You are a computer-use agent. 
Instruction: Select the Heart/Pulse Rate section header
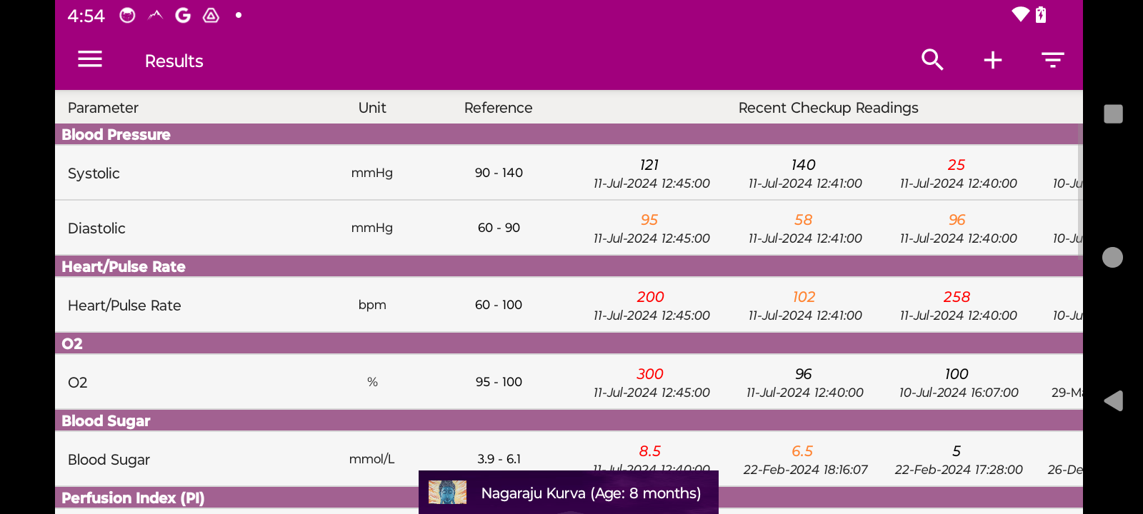tap(569, 266)
